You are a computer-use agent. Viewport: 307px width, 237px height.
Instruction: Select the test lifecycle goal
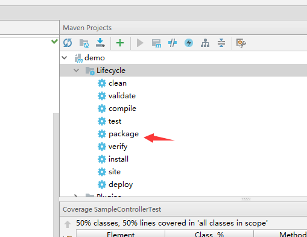click(x=115, y=121)
